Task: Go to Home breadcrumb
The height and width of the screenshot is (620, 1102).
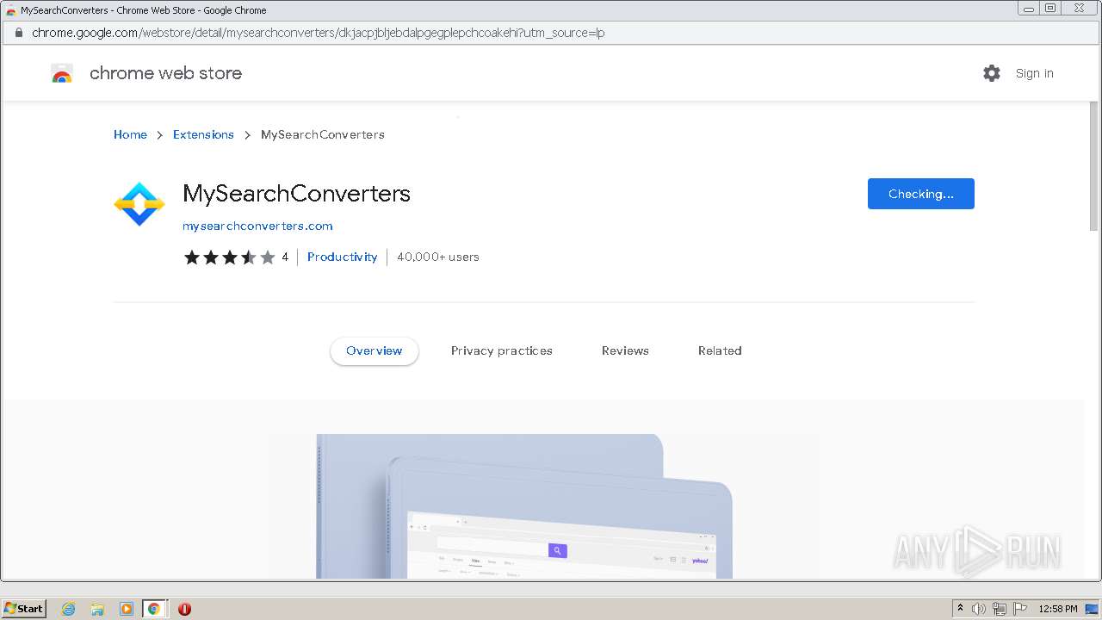Action: pos(130,134)
